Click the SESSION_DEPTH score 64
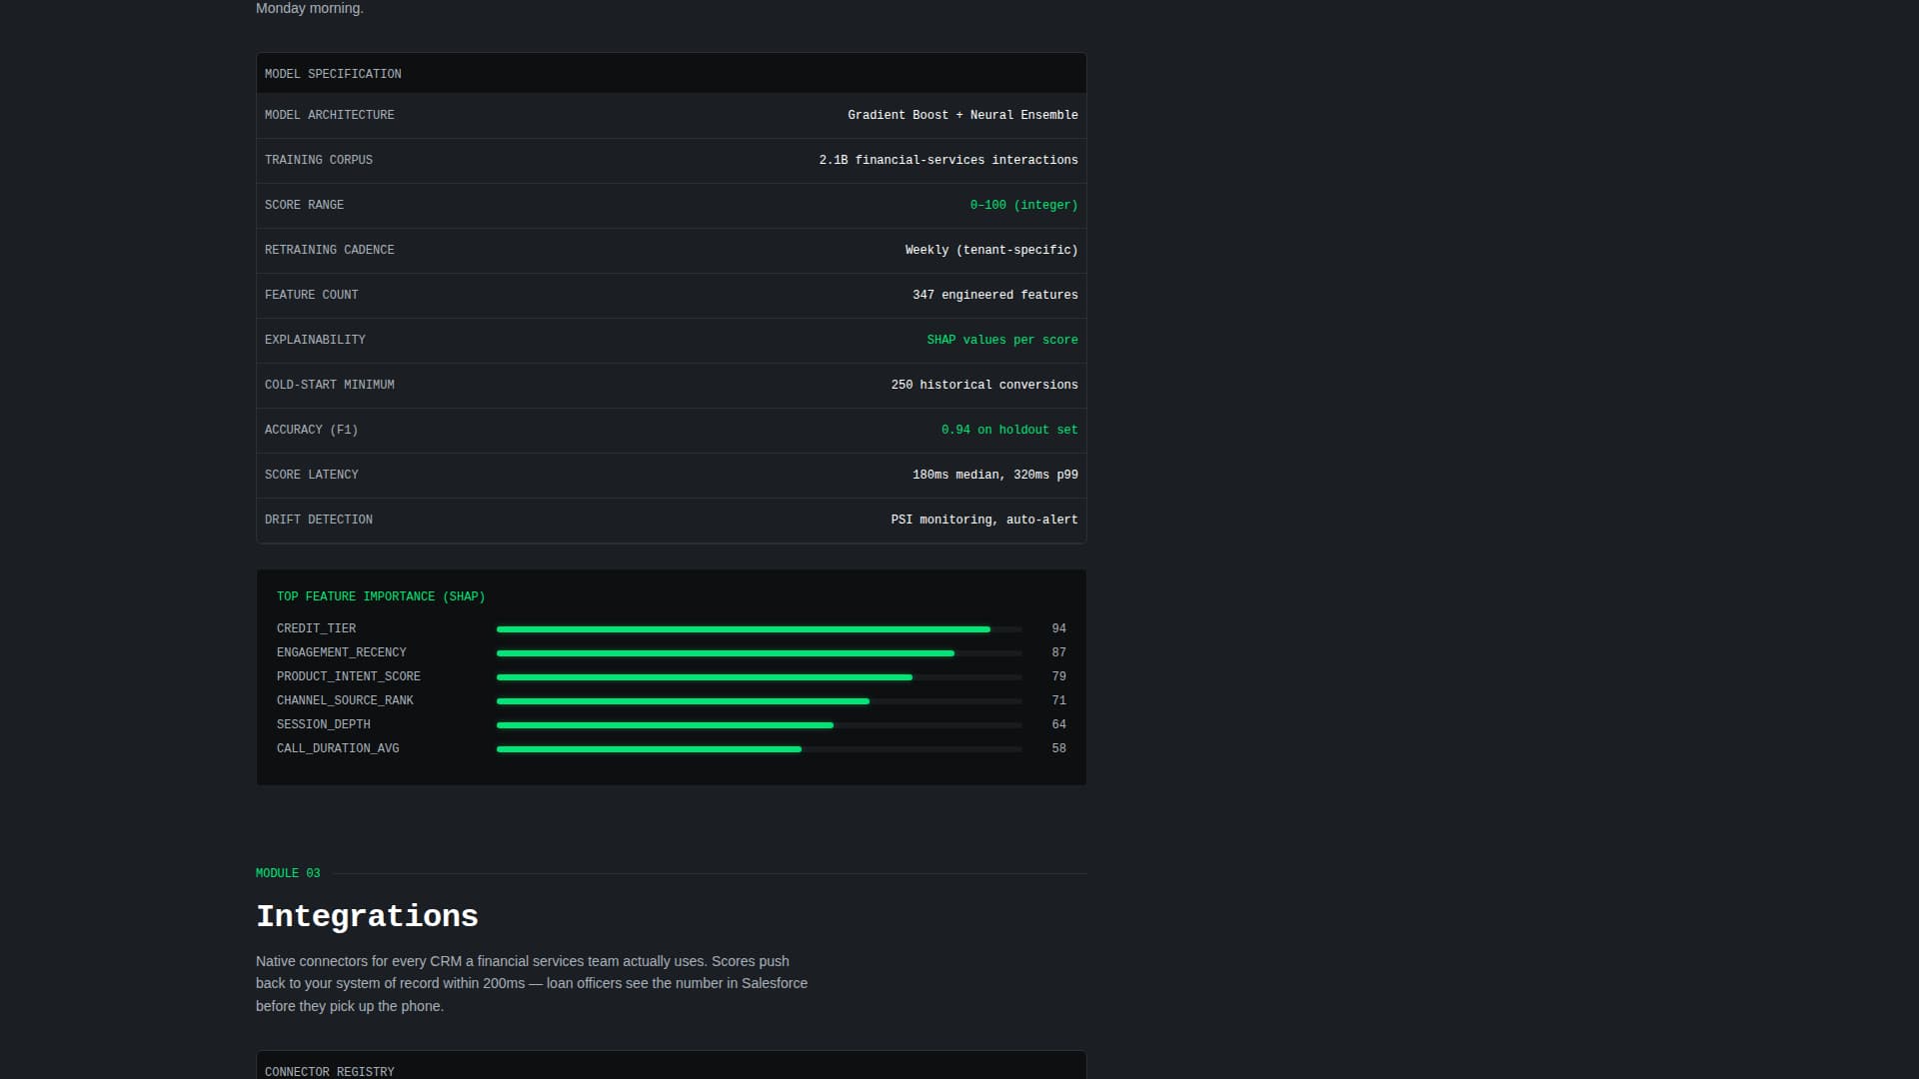1919x1079 pixels. click(x=1058, y=724)
